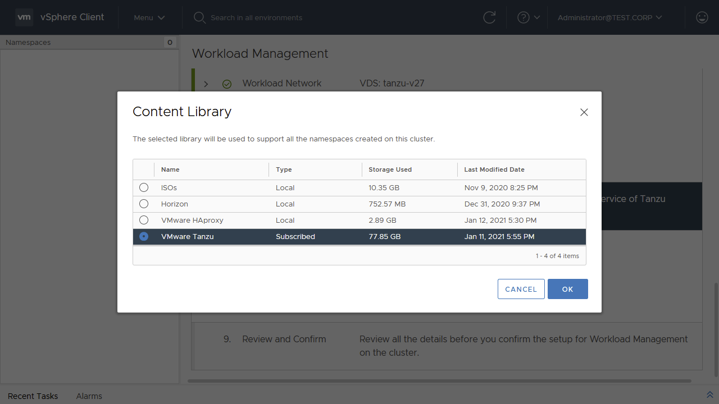The image size is (719, 404).
Task: Click the Nov 9, 2020 8:25 PM date
Action: [x=501, y=187]
